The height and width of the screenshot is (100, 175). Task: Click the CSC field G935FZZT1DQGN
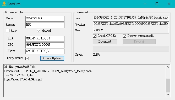[45, 45]
